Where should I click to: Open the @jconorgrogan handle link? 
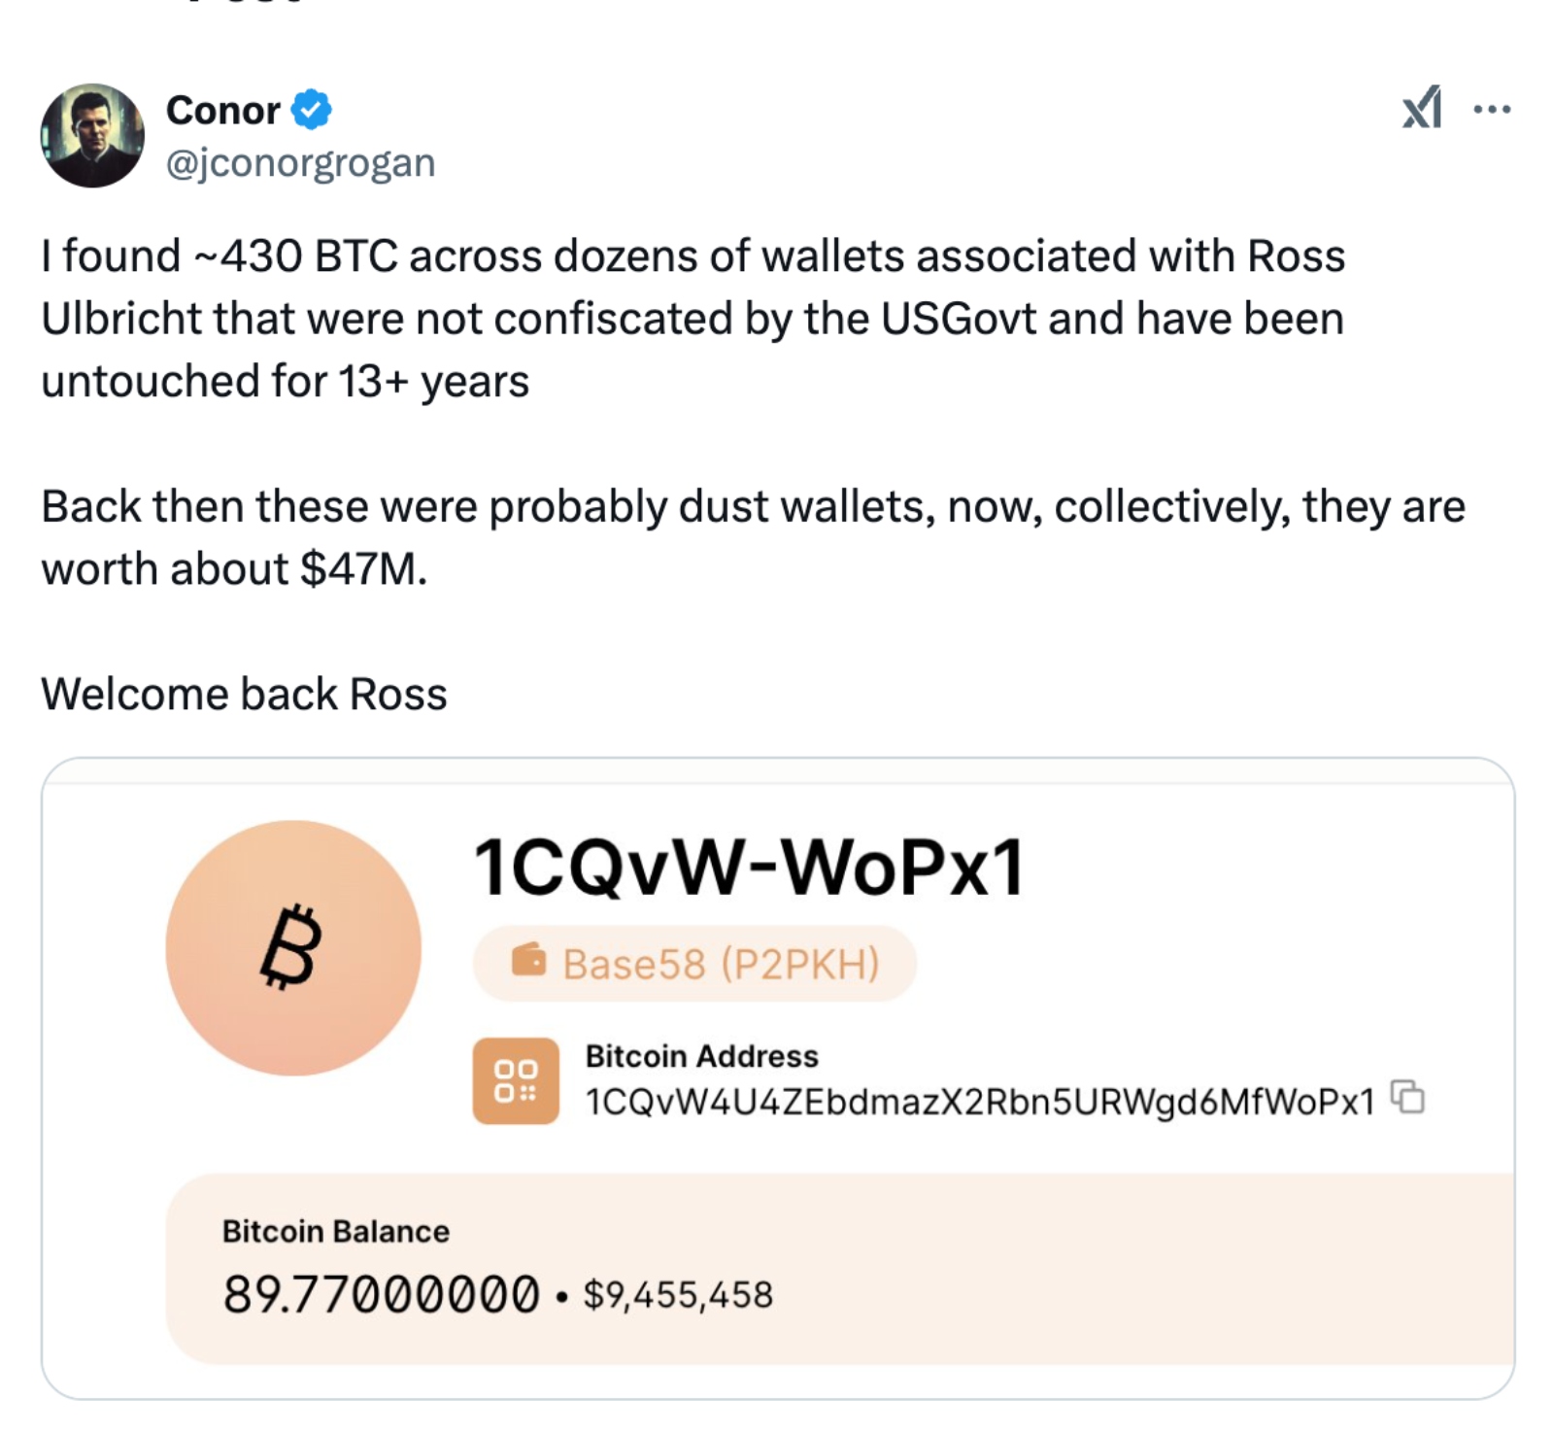click(300, 162)
